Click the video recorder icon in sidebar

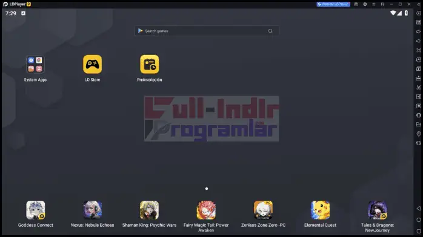pos(419,97)
